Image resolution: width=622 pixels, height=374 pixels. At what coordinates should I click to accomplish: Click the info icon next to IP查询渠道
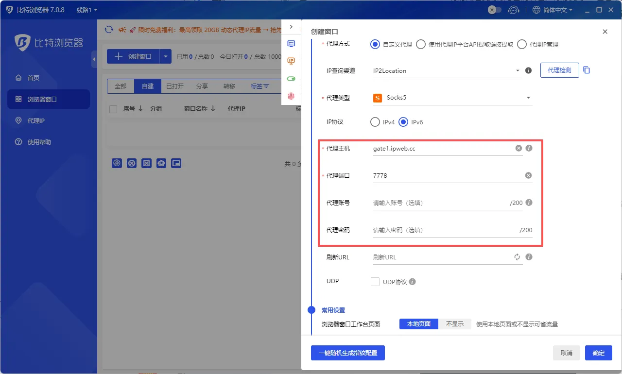click(x=528, y=70)
